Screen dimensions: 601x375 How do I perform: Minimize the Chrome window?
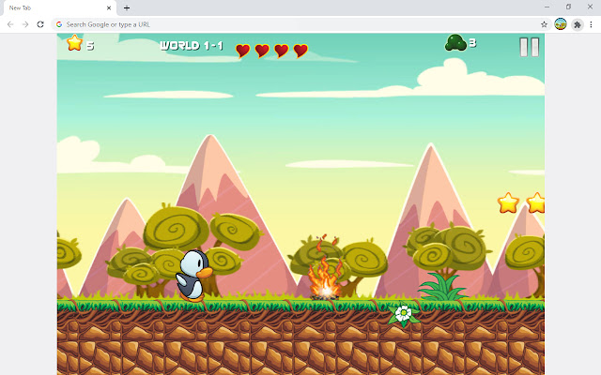[547, 7]
